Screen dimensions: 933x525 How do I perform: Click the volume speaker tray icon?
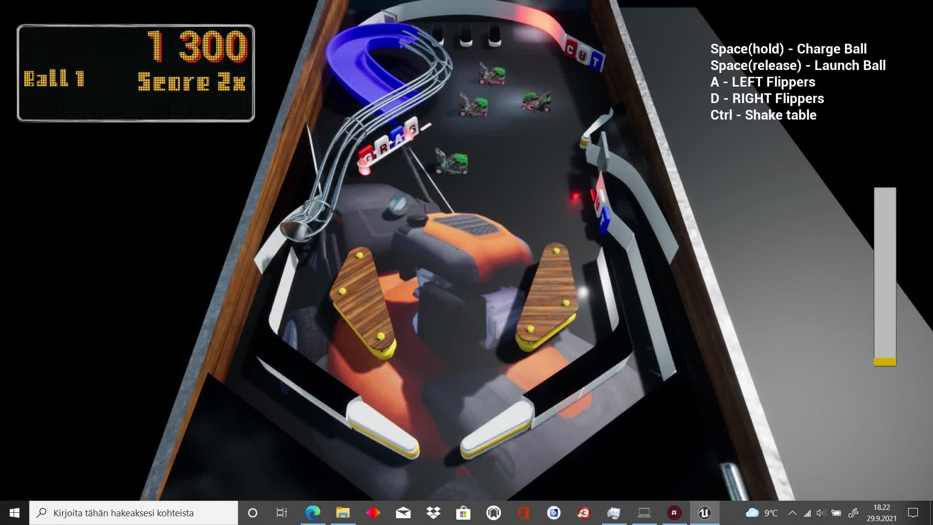pos(821,513)
